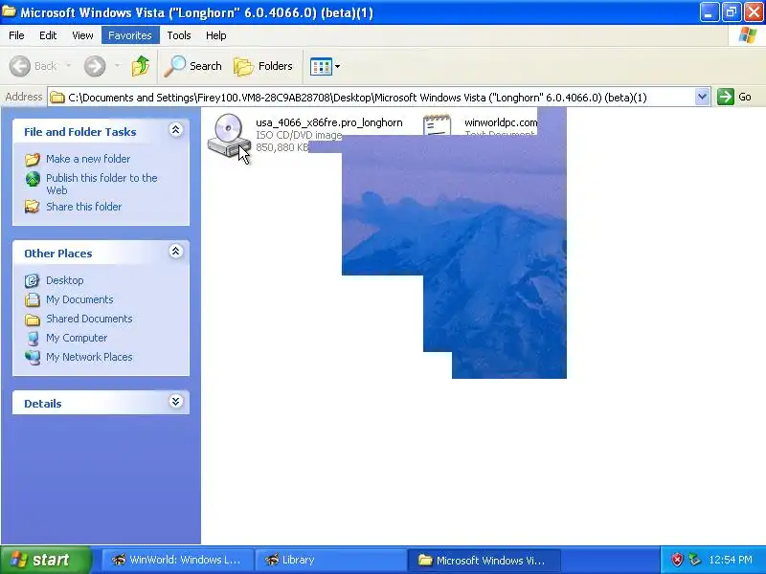Viewport: 766px width, 574px height.
Task: Switch to Library taskbar button
Action: [x=331, y=560]
